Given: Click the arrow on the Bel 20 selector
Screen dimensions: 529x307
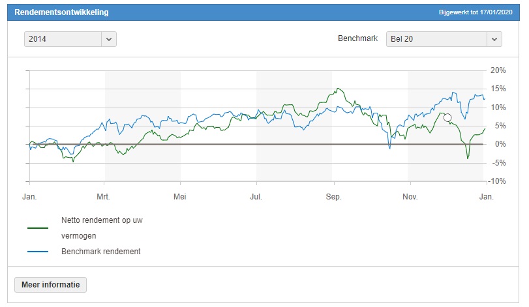Looking at the screenshot, I should click(x=494, y=39).
